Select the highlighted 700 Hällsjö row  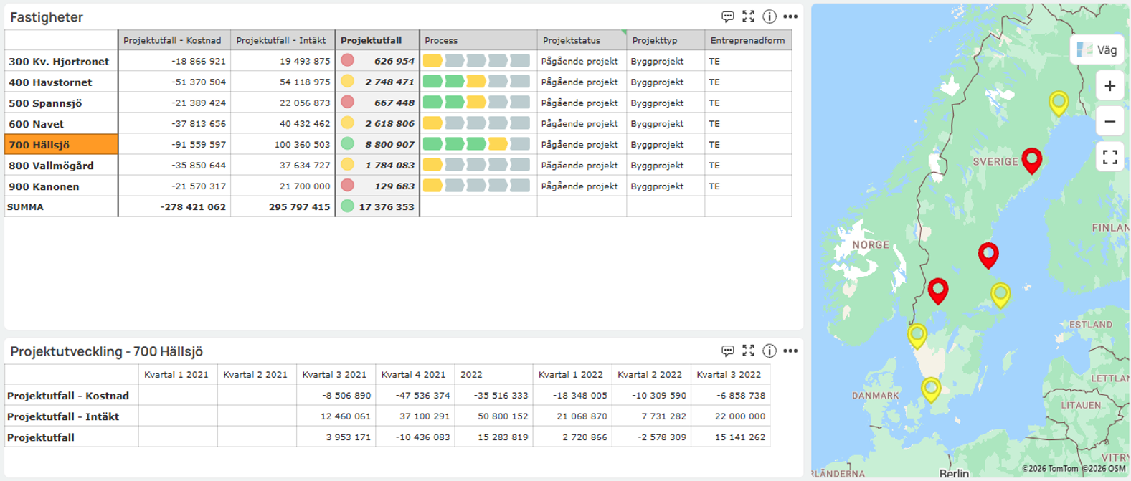[61, 145]
